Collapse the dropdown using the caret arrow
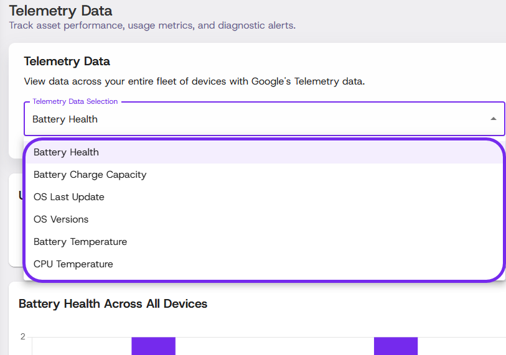The image size is (506, 355). [x=493, y=119]
